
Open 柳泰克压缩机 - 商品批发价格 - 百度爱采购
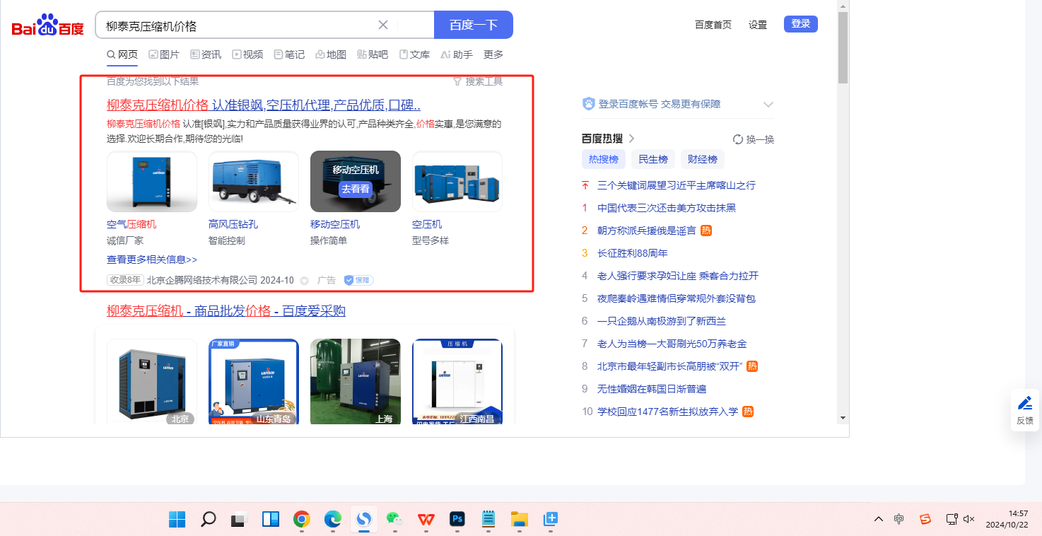click(226, 311)
